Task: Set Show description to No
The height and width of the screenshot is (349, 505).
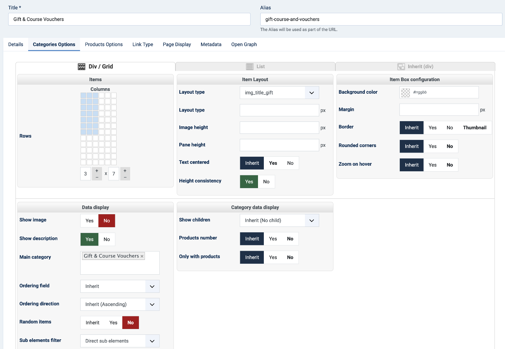Action: tap(107, 239)
